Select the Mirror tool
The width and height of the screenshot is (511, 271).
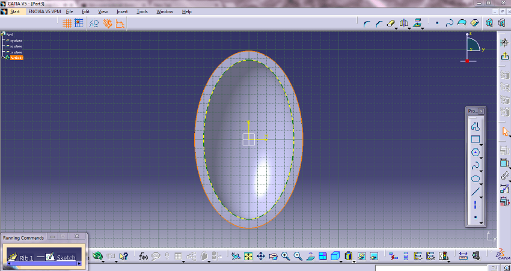coord(403,23)
